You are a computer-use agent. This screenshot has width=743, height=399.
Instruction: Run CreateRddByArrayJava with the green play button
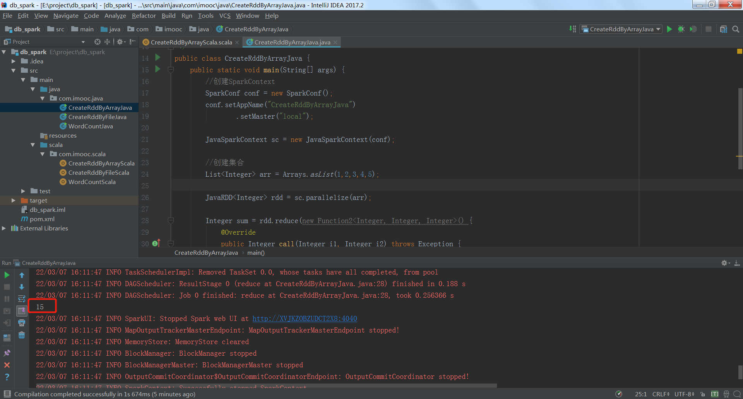tap(669, 29)
